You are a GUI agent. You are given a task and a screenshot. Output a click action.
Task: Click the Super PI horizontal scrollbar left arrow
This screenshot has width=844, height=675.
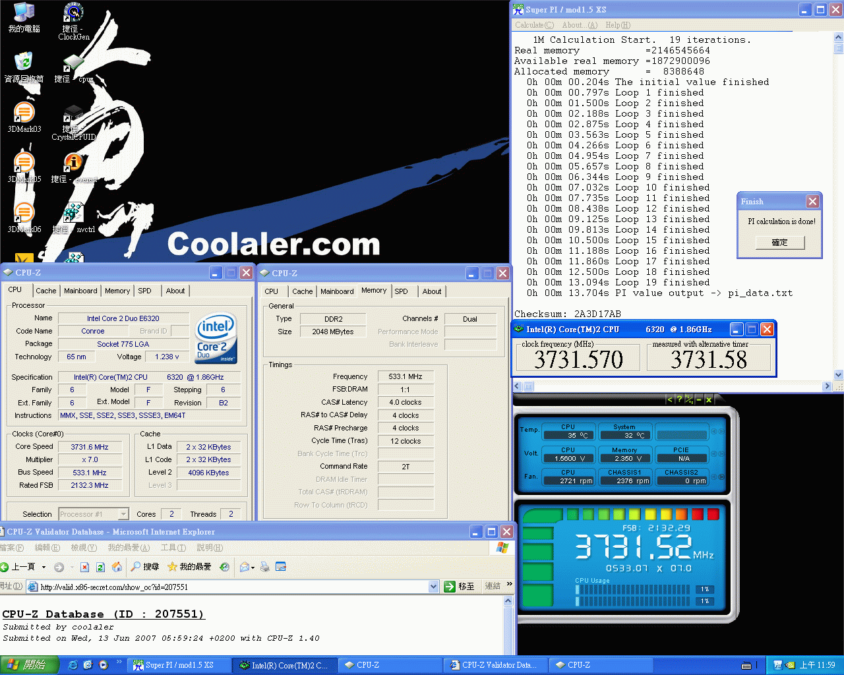click(x=518, y=386)
